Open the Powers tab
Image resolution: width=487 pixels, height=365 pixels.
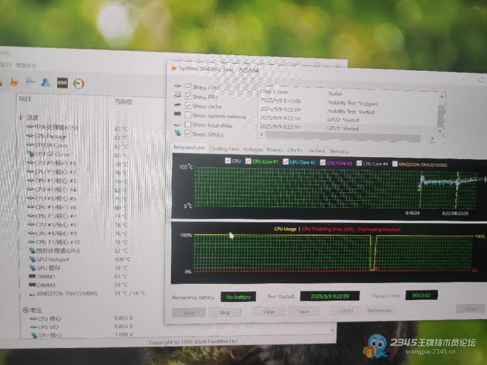tap(275, 150)
